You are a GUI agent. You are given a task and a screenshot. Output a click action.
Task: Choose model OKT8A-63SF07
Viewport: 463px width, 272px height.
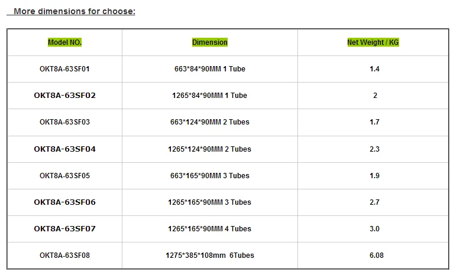[x=64, y=229]
